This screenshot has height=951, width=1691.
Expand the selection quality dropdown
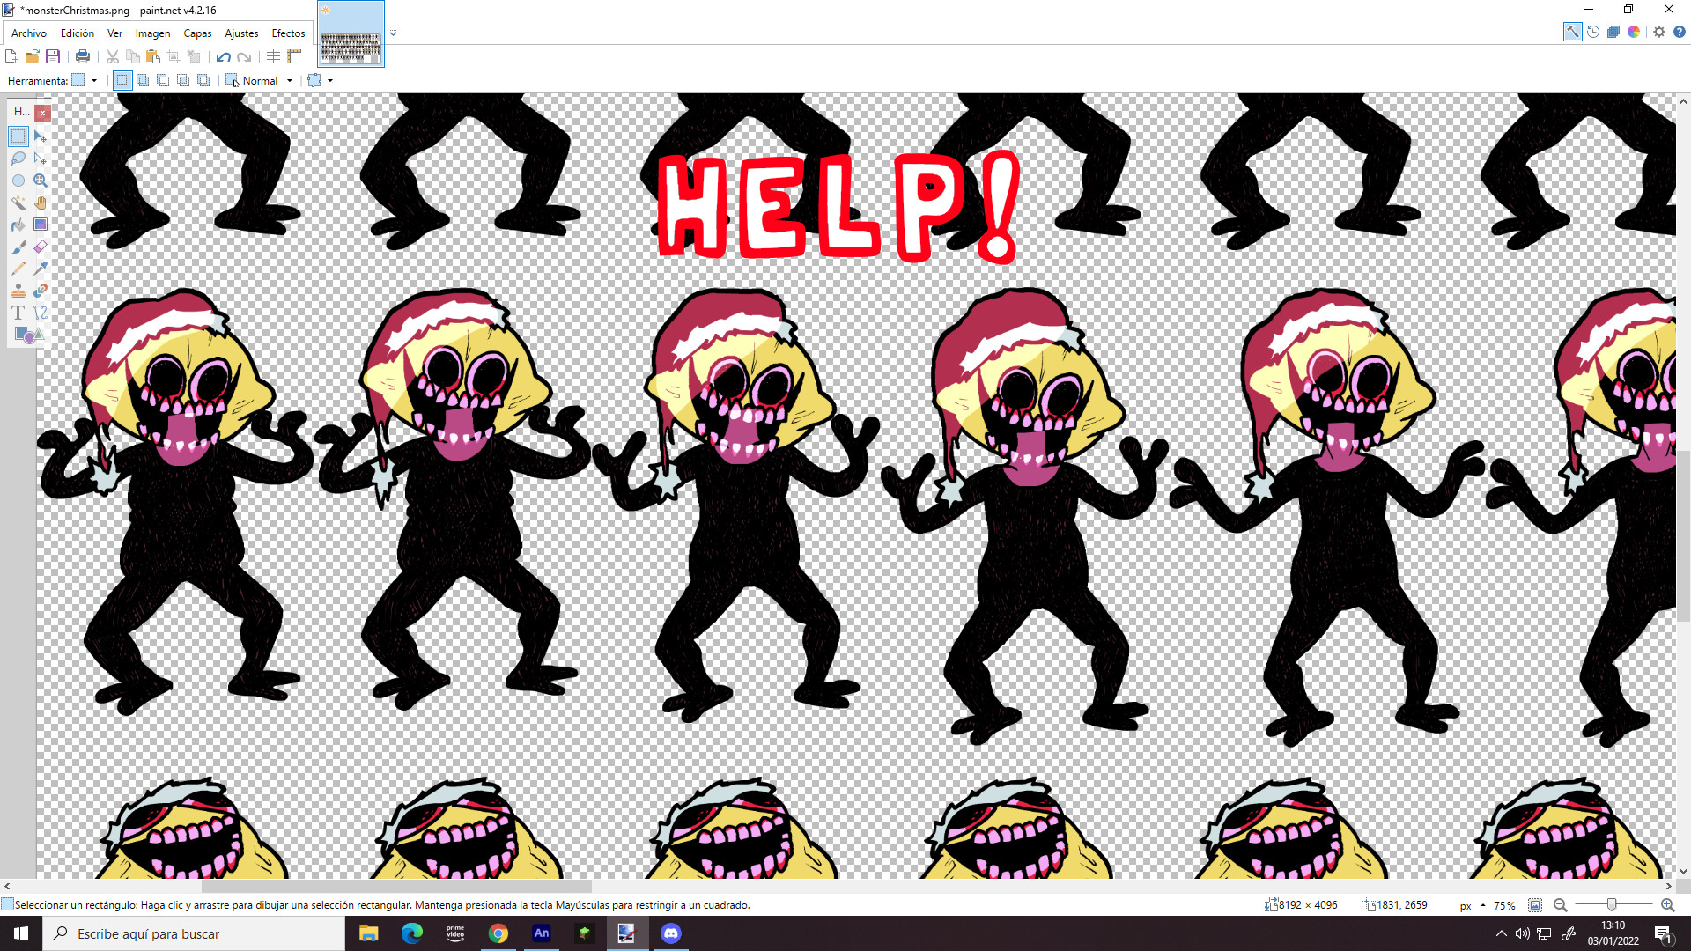pyautogui.click(x=329, y=80)
